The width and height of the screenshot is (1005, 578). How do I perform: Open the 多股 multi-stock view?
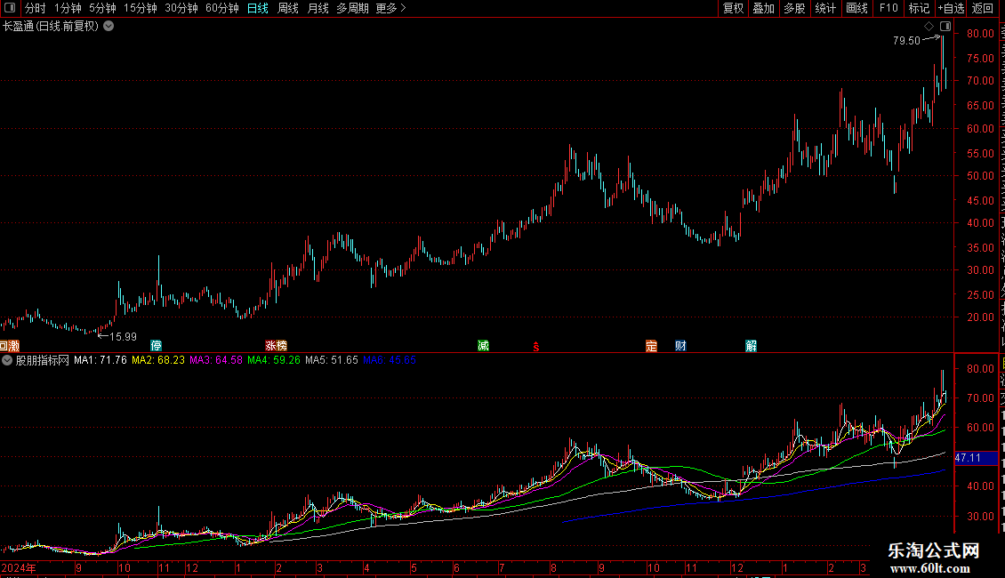click(x=794, y=8)
